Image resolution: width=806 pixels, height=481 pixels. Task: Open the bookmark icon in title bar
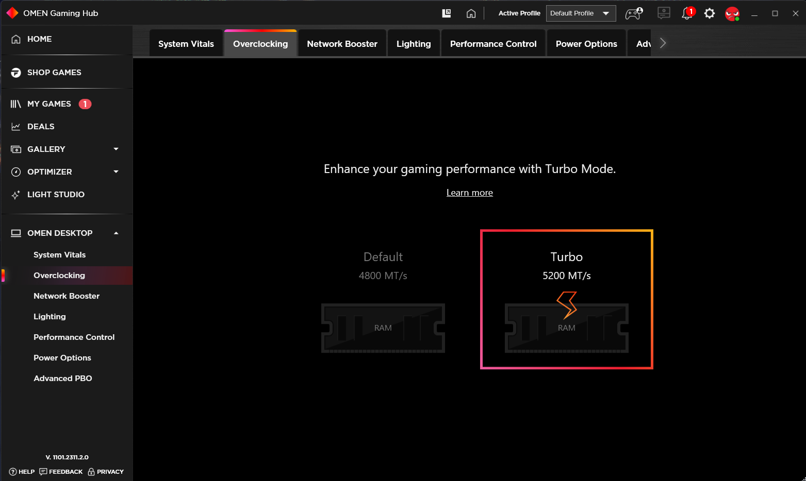(x=447, y=13)
